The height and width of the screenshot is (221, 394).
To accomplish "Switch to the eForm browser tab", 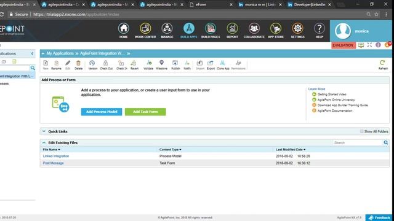I will pyautogui.click(x=211, y=4).
